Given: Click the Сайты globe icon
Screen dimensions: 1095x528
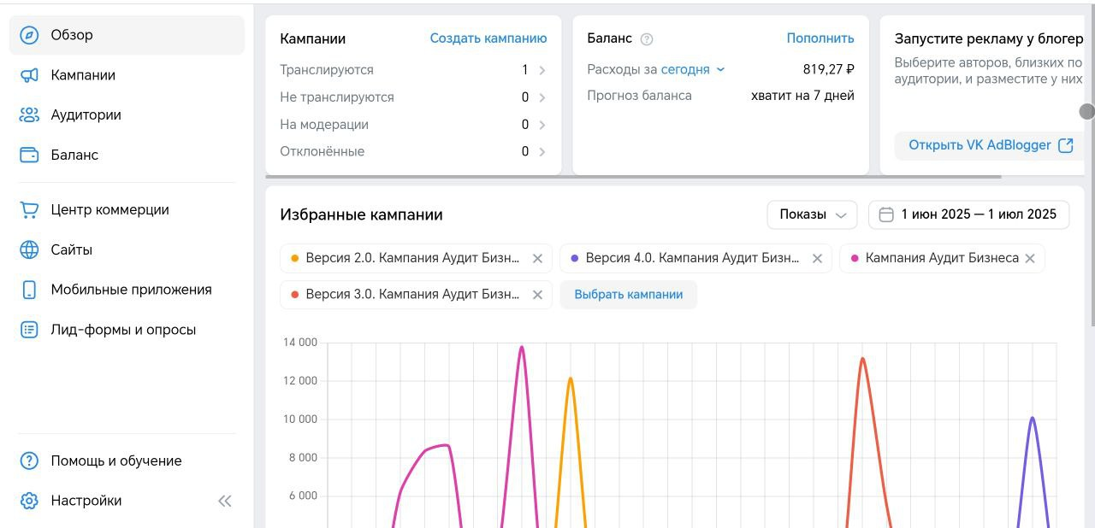Looking at the screenshot, I should 29,249.
